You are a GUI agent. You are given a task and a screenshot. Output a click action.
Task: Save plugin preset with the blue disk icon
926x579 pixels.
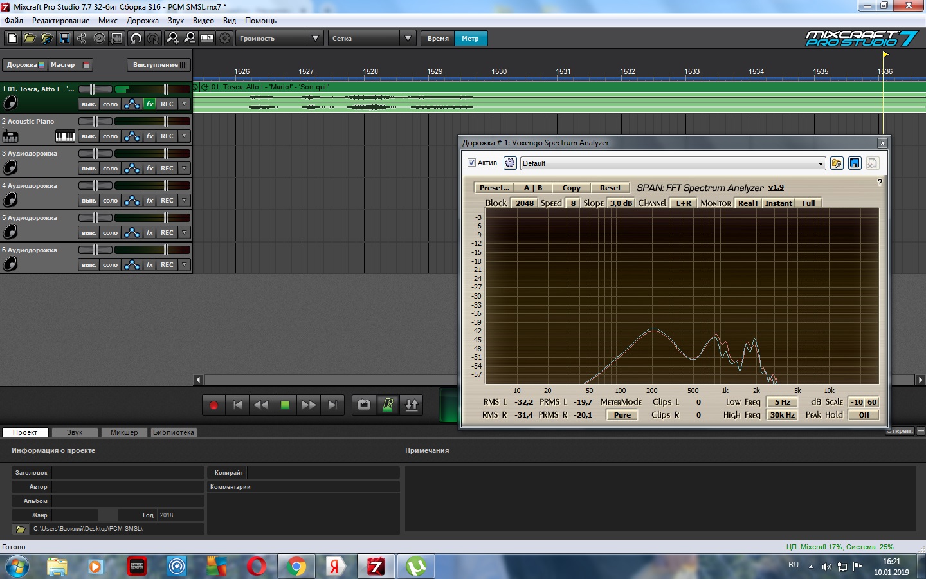[x=855, y=163]
